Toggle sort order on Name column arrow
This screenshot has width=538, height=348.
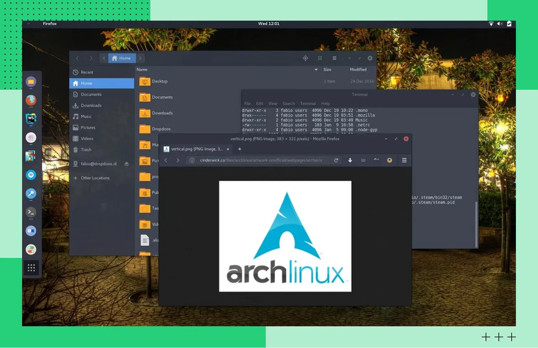pyautogui.click(x=316, y=70)
